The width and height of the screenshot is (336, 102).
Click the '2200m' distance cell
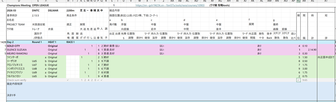[x=71, y=10]
